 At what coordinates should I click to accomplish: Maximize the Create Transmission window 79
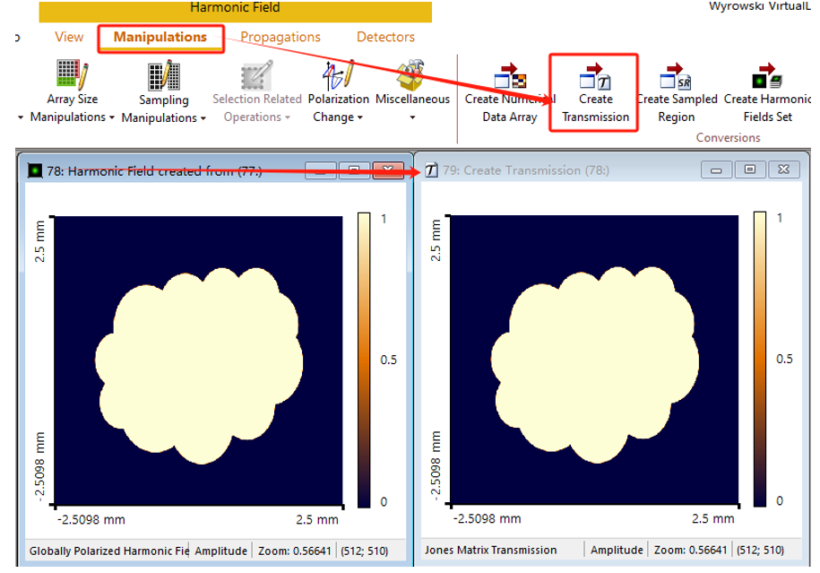coord(749,169)
